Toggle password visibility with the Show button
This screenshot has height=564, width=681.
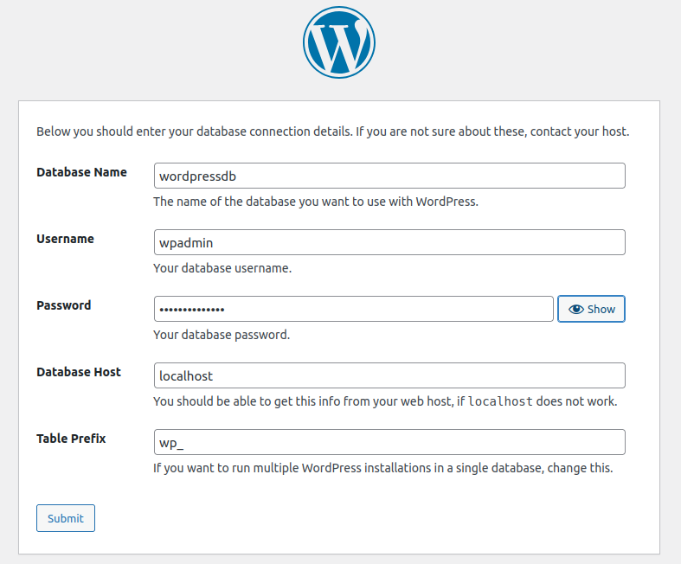click(x=591, y=309)
